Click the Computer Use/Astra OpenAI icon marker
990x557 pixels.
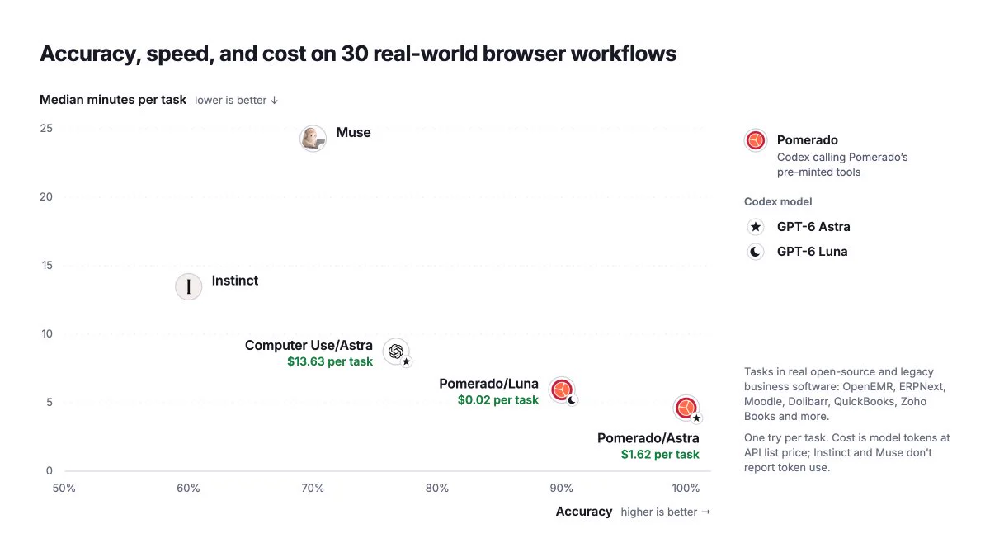(x=396, y=352)
